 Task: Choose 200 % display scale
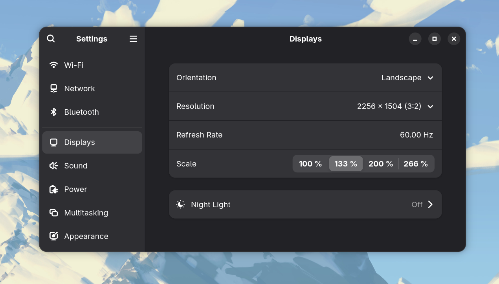[381, 164]
